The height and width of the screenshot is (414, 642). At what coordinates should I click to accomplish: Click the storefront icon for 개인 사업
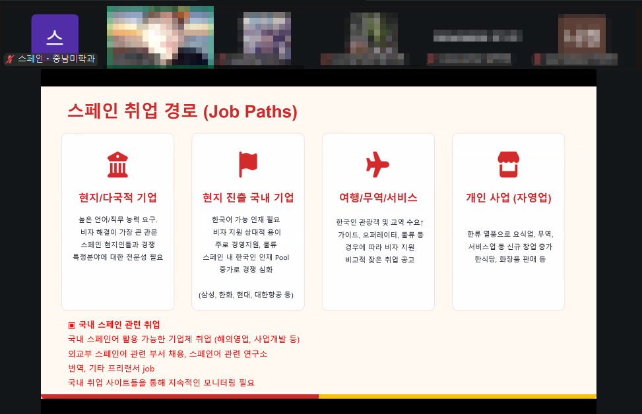508,164
